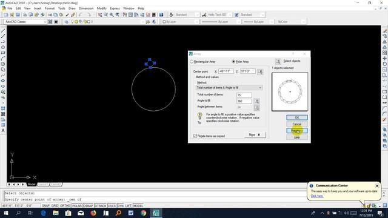Open the Standard text style dropdown
Screen dimensions: 388x218
tap(187, 15)
